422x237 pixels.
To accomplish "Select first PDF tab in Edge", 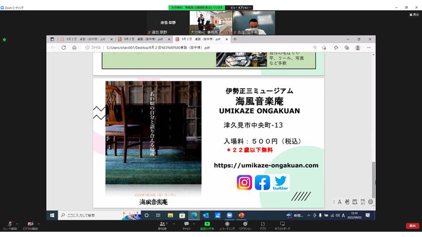I will coord(86,39).
